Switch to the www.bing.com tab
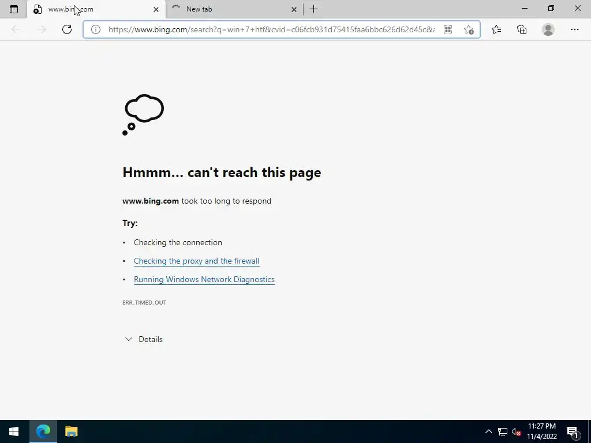The image size is (591, 443). [x=96, y=9]
